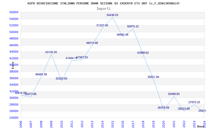Click the Euro y-axis title
The height and width of the screenshot is (129, 207).
(13, 66)
